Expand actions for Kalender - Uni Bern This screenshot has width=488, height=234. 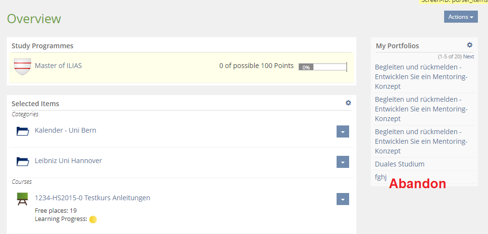coord(342,132)
